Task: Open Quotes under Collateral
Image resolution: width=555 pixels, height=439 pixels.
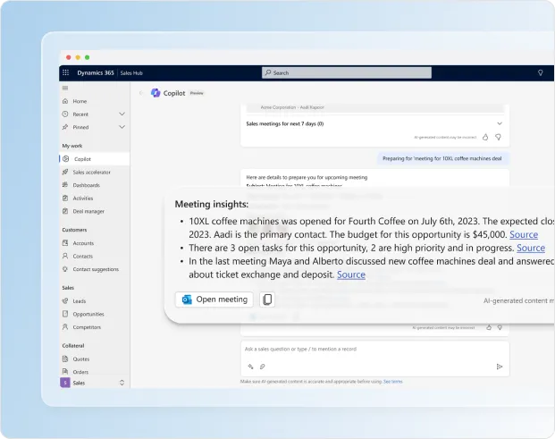Action: pyautogui.click(x=81, y=359)
